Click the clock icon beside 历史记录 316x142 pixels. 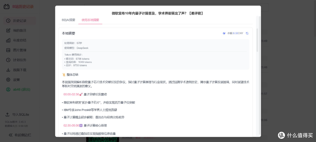click(x=8, y=21)
